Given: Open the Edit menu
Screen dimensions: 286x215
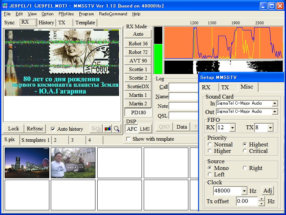Looking at the screenshot, I should point(19,14).
